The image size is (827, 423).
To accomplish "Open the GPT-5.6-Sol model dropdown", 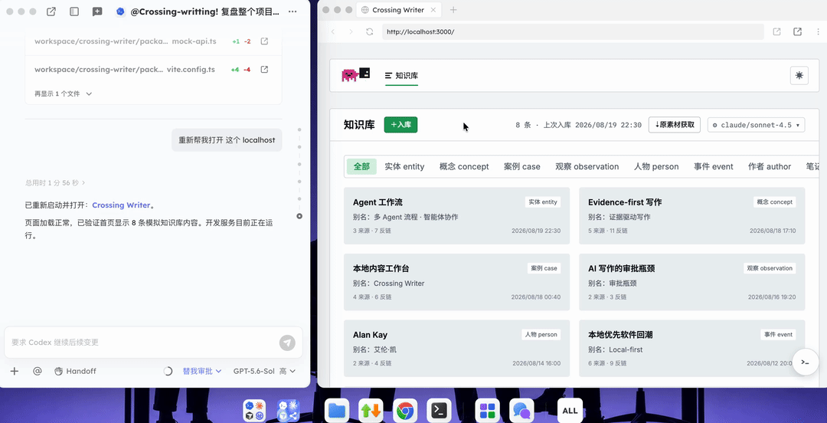I will (264, 371).
